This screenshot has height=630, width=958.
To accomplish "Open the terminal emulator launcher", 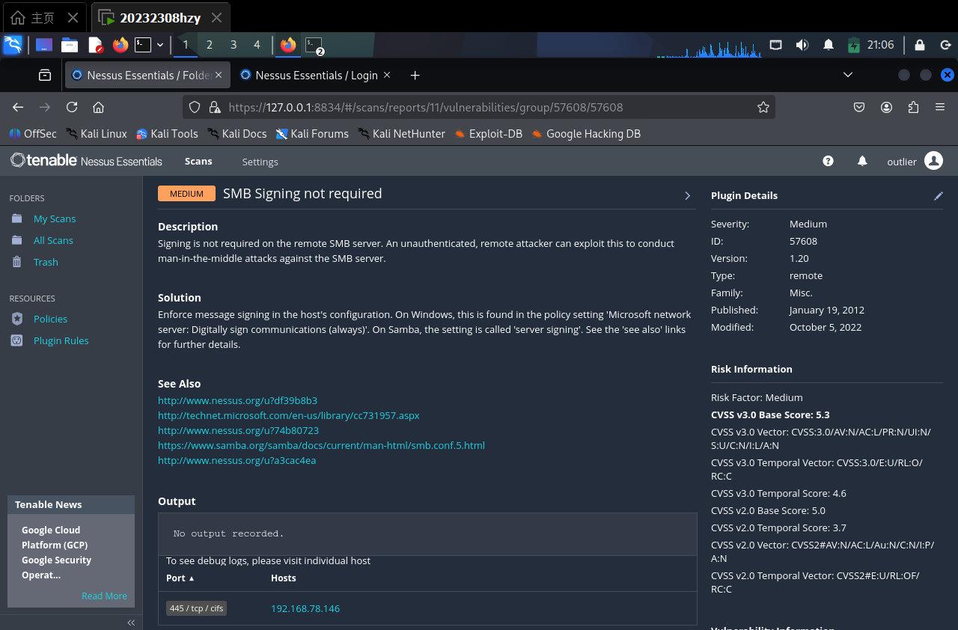I will pos(142,45).
